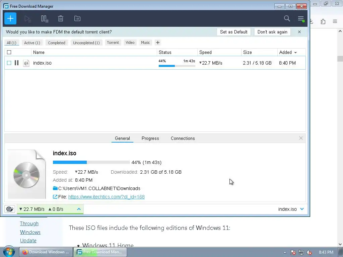Pause the index.iso download
Screen dimensions: 343x257
17,63
